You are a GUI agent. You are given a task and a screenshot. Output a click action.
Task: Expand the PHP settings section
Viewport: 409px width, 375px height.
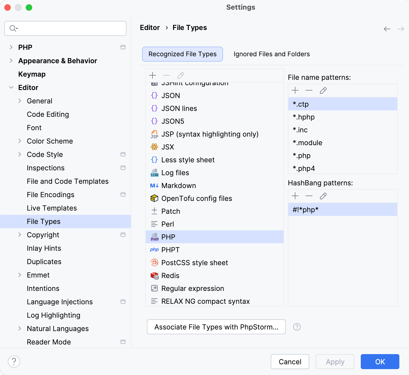[x=11, y=47]
